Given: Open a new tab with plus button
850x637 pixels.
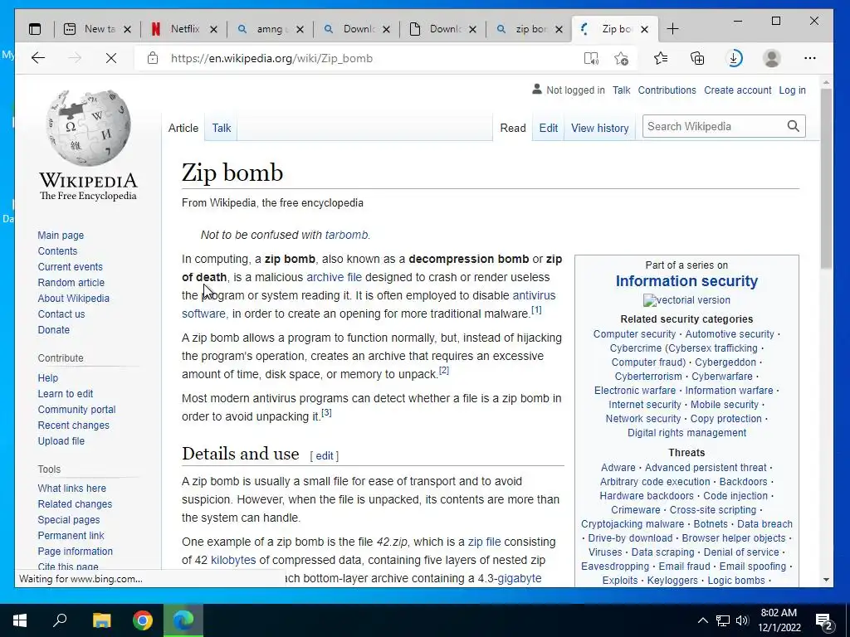Looking at the screenshot, I should click(672, 29).
